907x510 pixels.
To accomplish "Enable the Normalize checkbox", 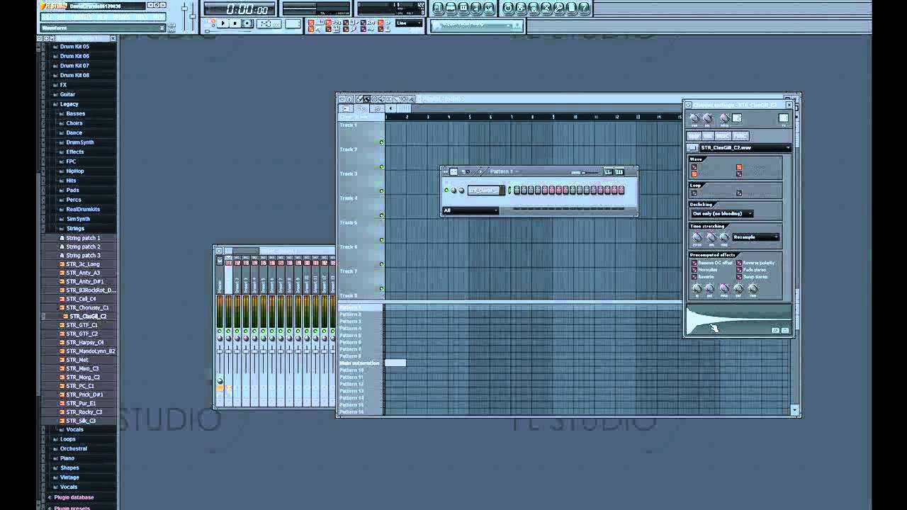I will 694,270.
